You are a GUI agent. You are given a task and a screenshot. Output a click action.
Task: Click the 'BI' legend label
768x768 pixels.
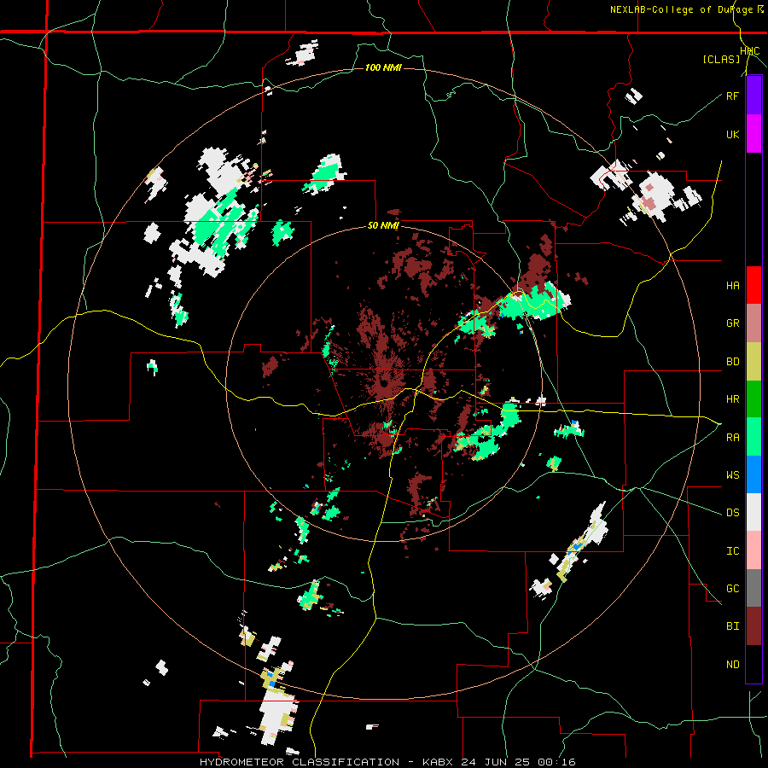point(732,626)
